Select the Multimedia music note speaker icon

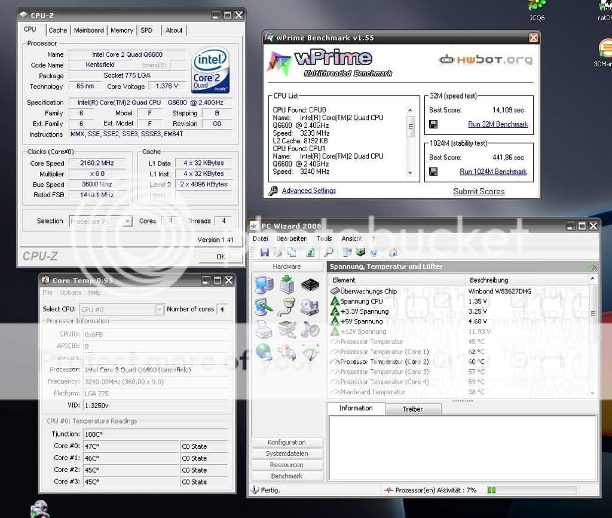point(310,330)
